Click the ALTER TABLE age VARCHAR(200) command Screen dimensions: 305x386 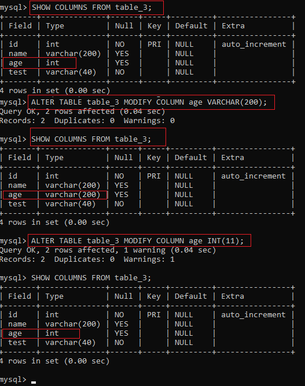[x=149, y=102]
